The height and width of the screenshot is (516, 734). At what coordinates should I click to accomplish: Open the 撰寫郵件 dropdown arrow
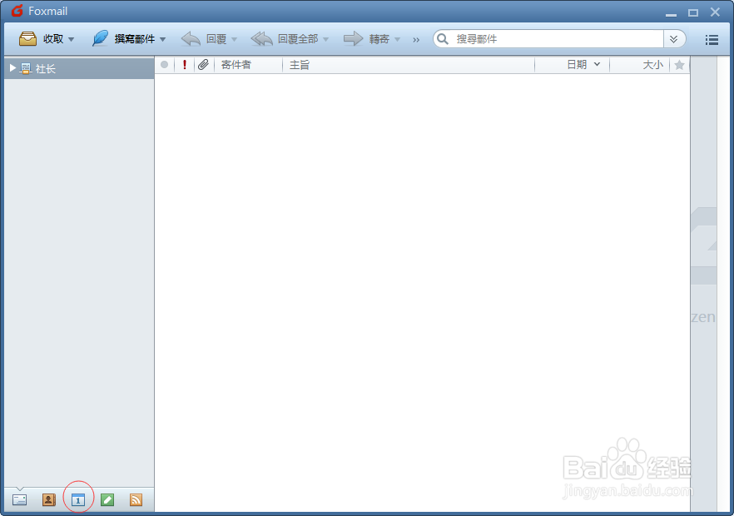tap(162, 39)
